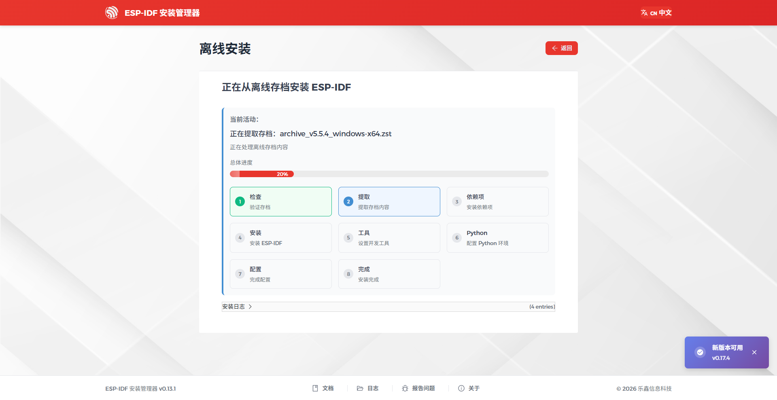Select step 1 检查 card

pyautogui.click(x=281, y=201)
